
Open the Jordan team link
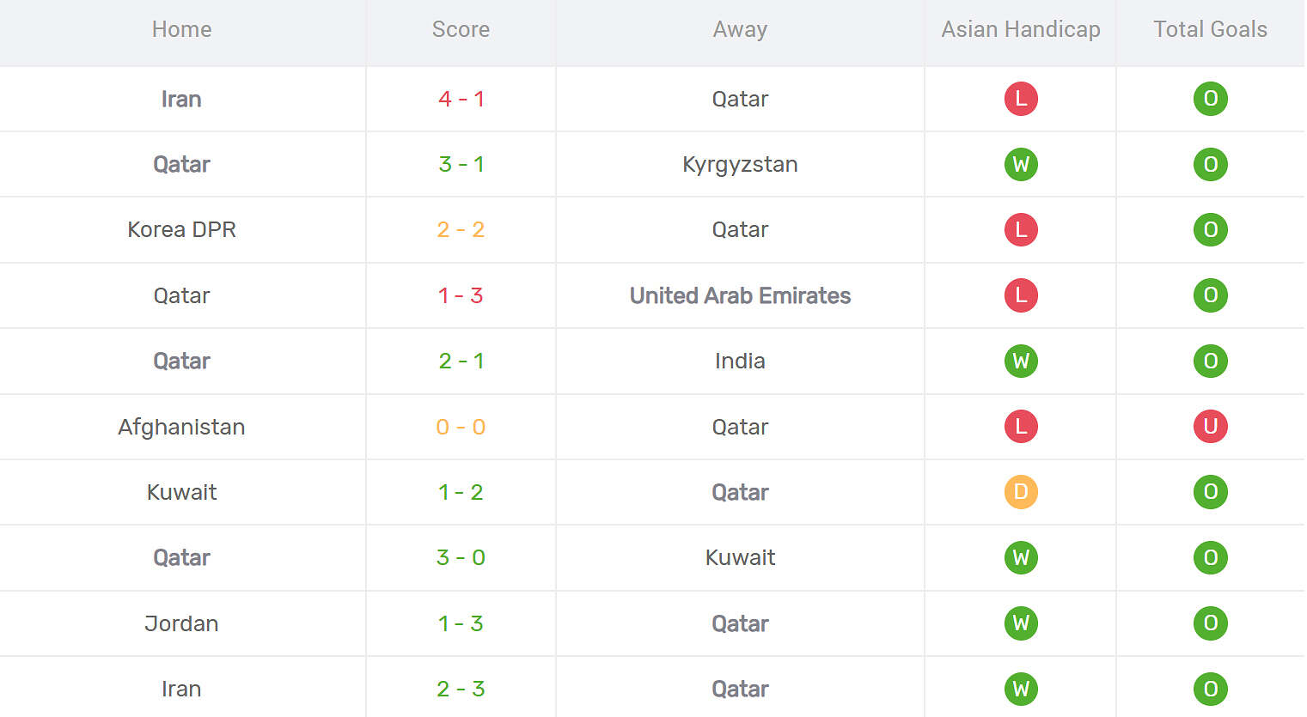181,623
